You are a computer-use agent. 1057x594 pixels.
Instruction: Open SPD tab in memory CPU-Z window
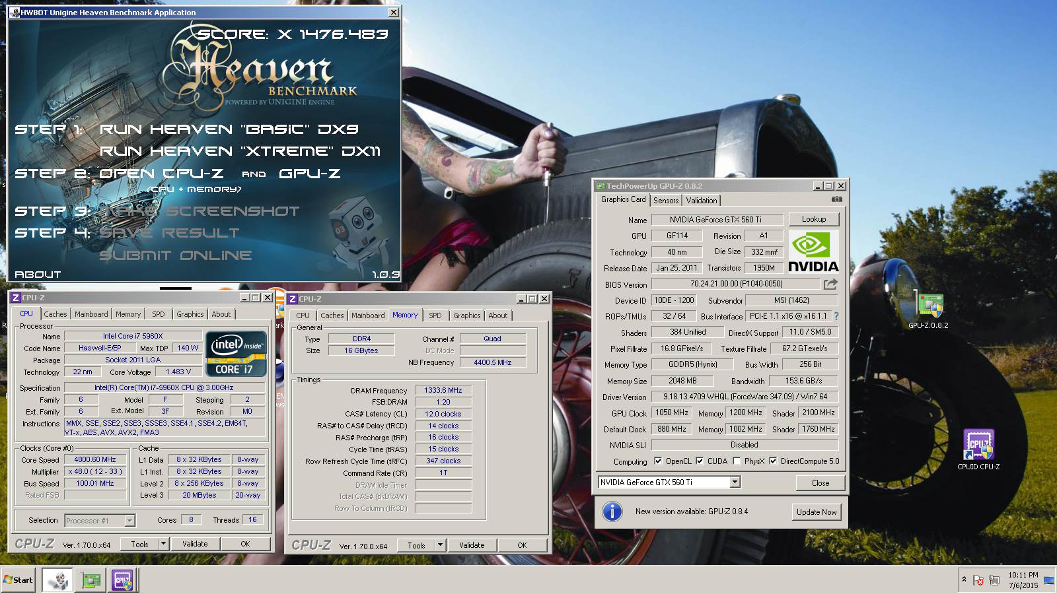(435, 315)
